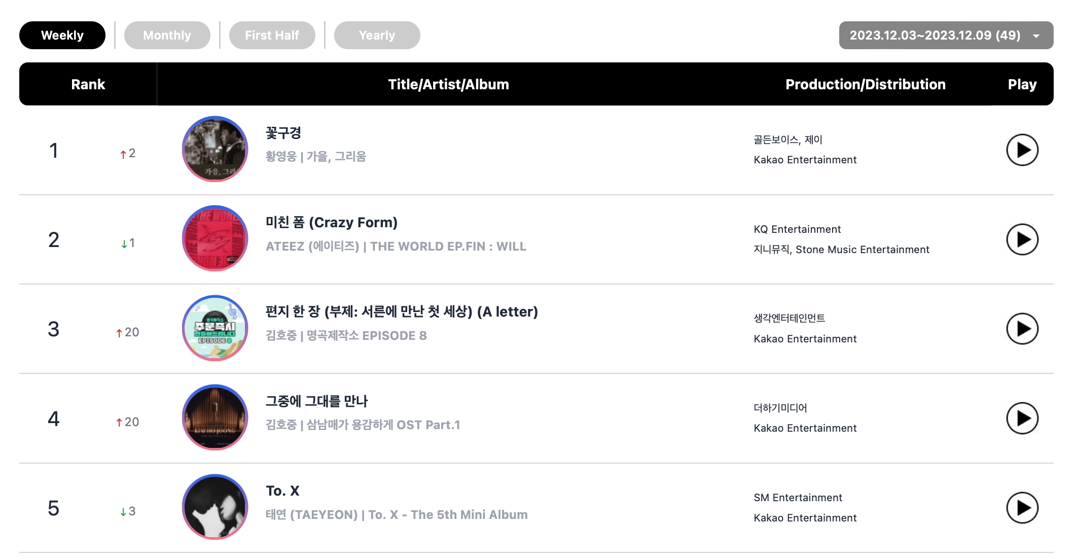Switch to the First Half chart tab
Screen dimensions: 1074x559
[272, 36]
